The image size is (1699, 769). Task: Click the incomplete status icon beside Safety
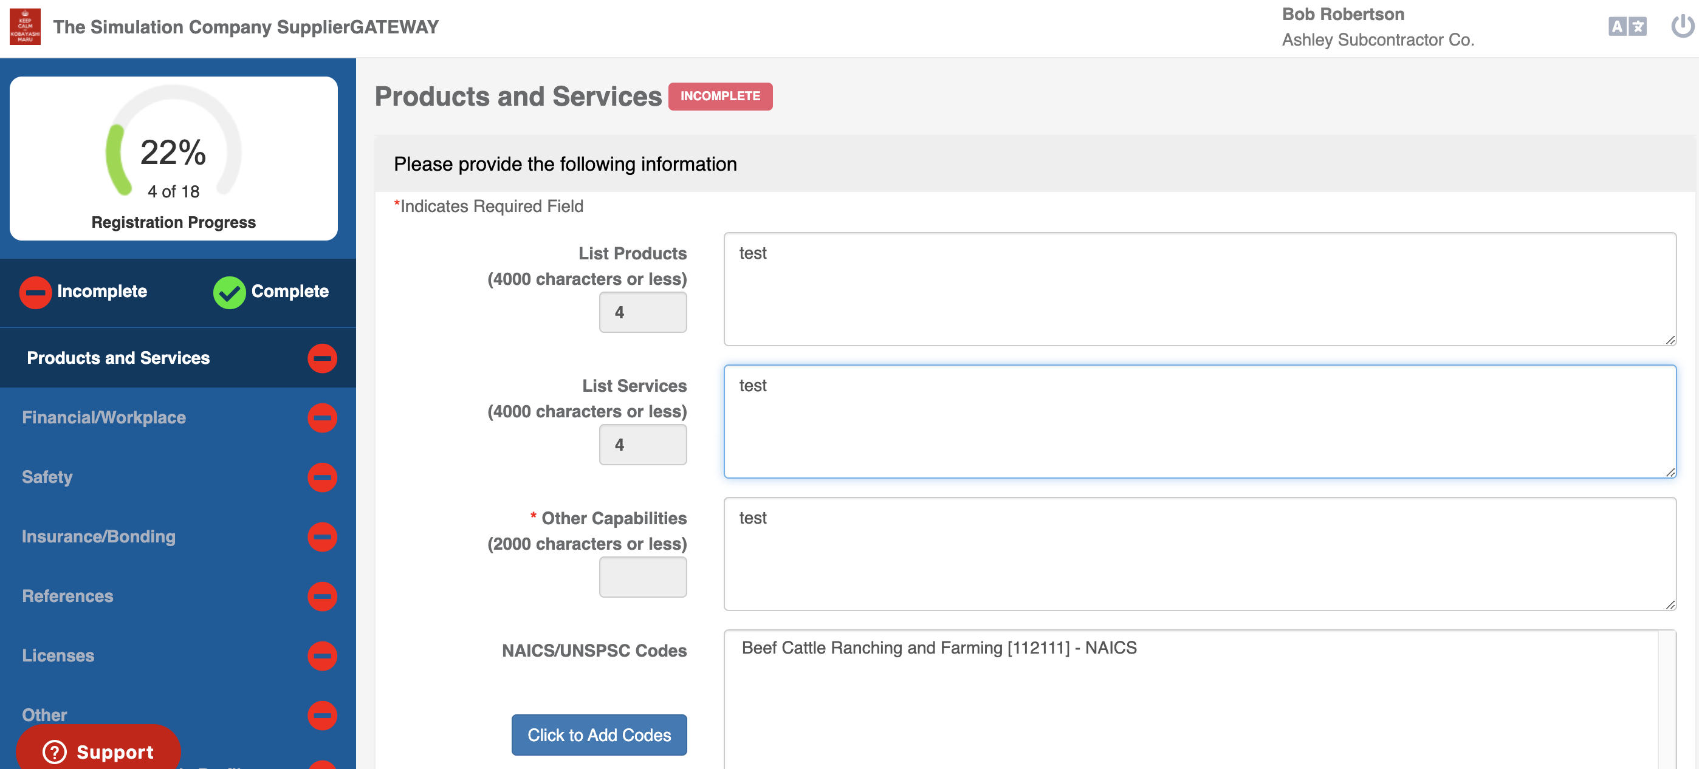click(x=322, y=477)
